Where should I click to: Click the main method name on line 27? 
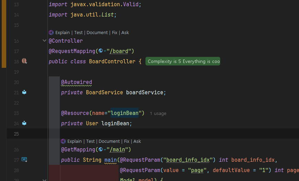(x=110, y=160)
